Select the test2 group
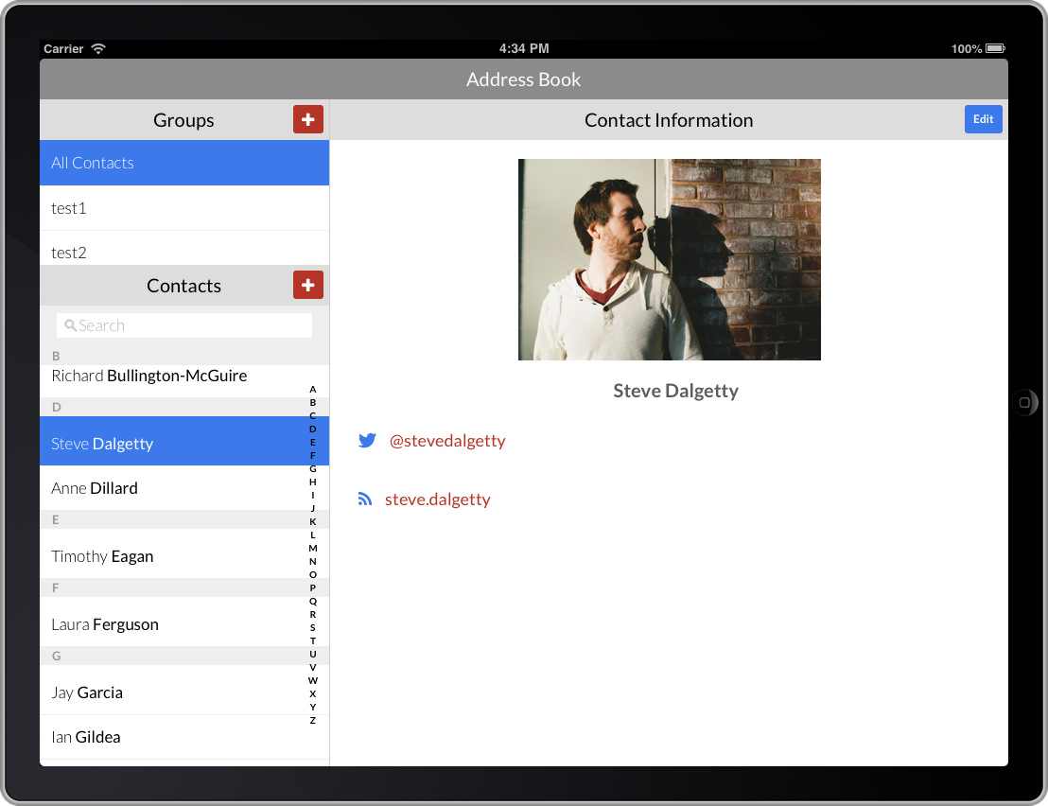The height and width of the screenshot is (806, 1048). point(184,249)
